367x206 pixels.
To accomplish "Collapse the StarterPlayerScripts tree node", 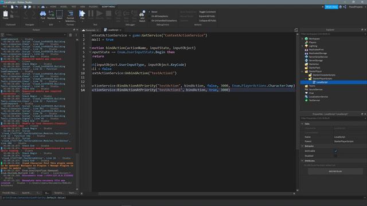I will [306, 79].
